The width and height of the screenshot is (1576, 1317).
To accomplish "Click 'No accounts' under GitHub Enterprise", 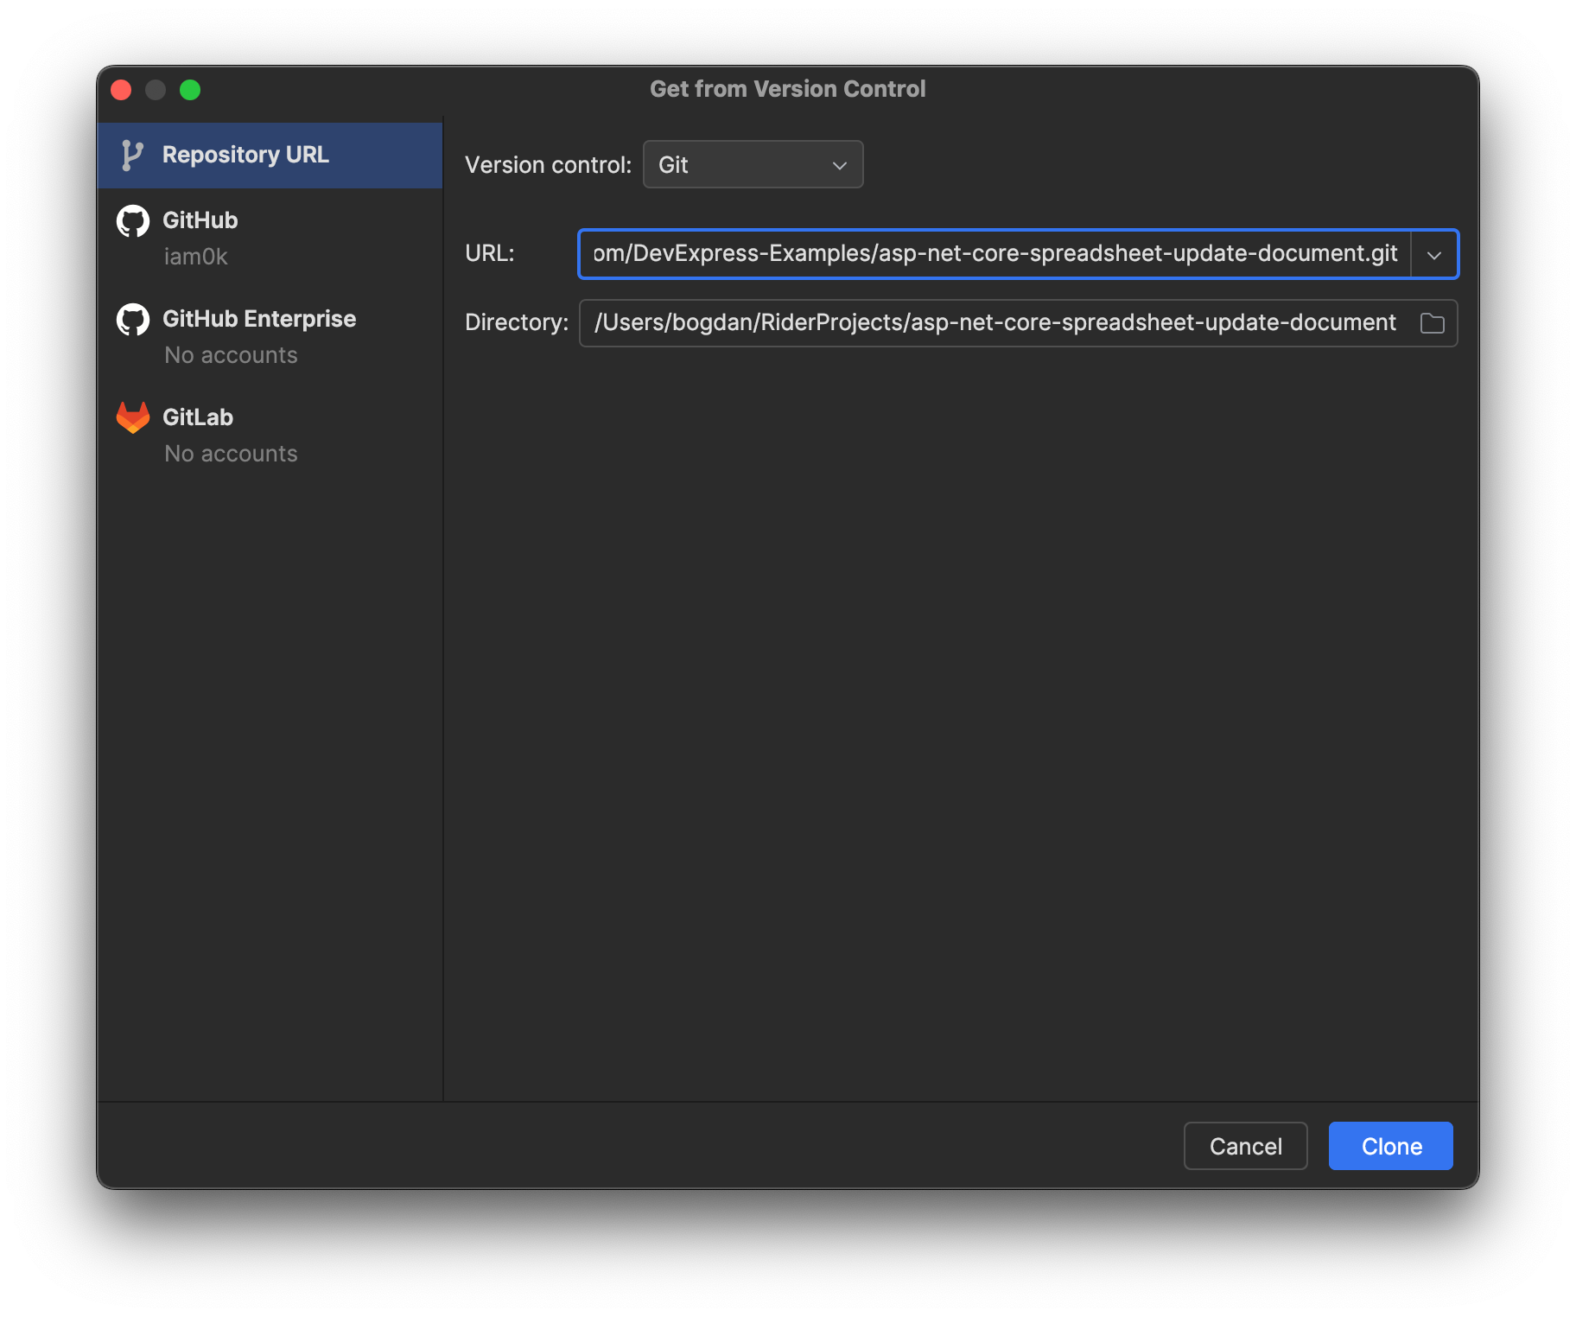I will [231, 355].
